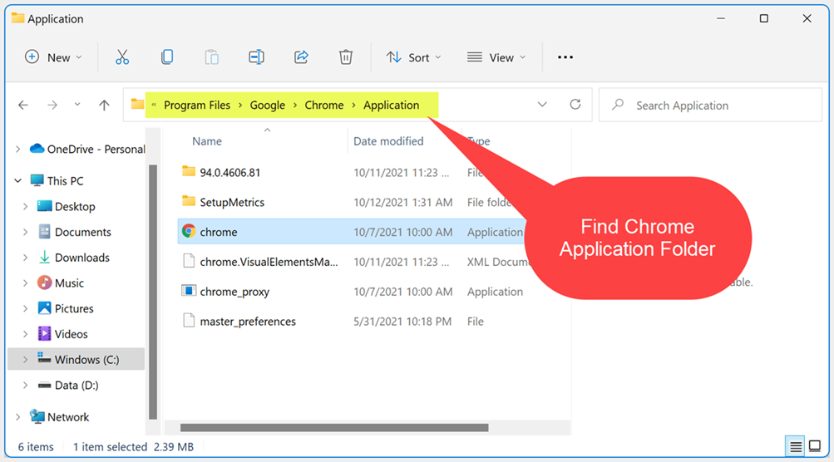The width and height of the screenshot is (834, 462).
Task: Click Program Files in breadcrumb path
Action: [197, 106]
